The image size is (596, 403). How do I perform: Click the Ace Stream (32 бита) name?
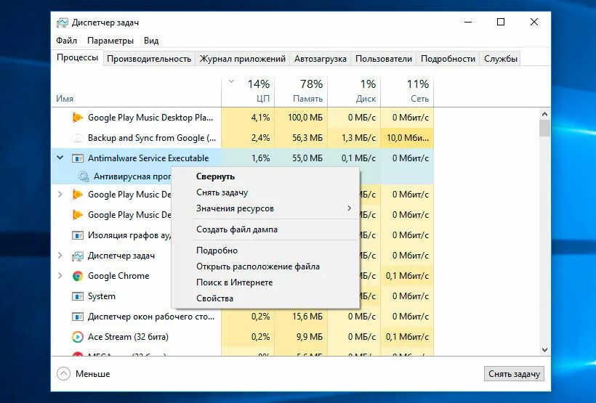pyautogui.click(x=128, y=337)
